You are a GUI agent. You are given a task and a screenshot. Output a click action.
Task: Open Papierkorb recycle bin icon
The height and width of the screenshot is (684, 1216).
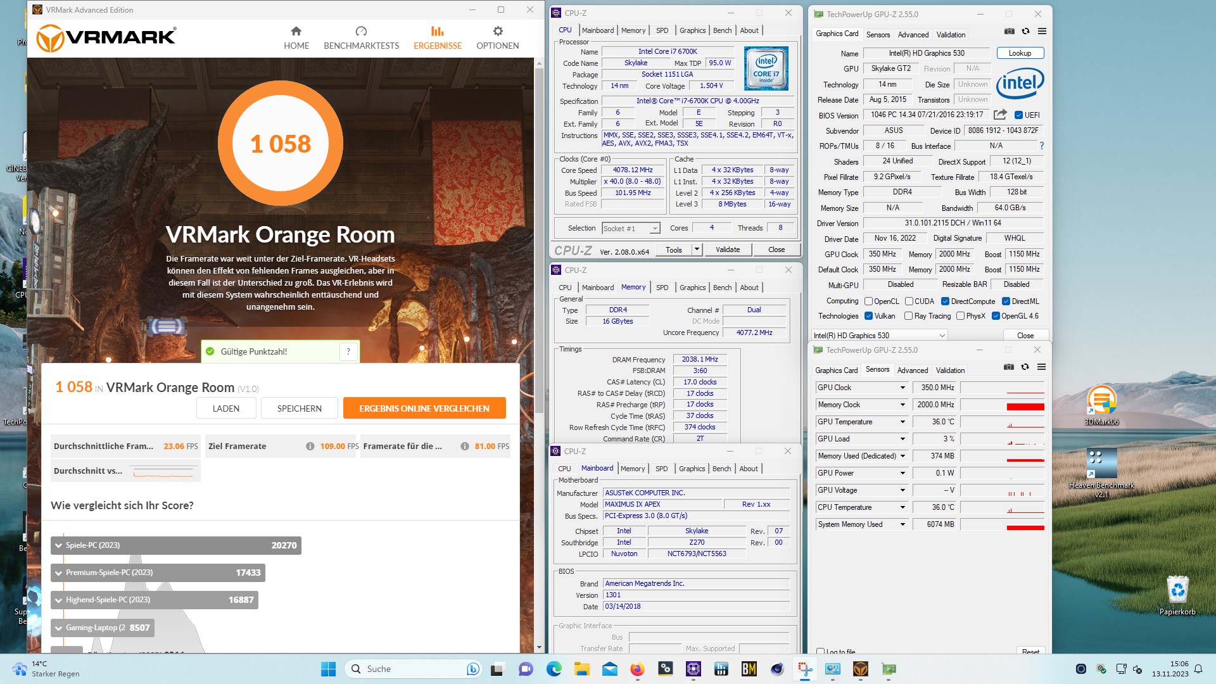pos(1177,595)
